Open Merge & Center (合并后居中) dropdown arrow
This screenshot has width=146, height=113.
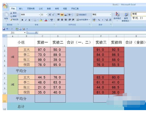click(89, 20)
